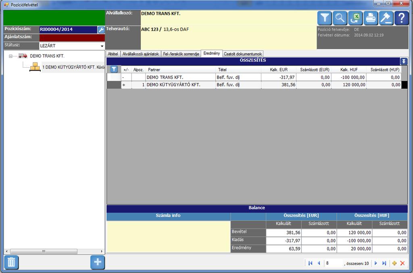413x273 pixels.
Task: Click the Alpoz. column header
Action: coord(139,69)
